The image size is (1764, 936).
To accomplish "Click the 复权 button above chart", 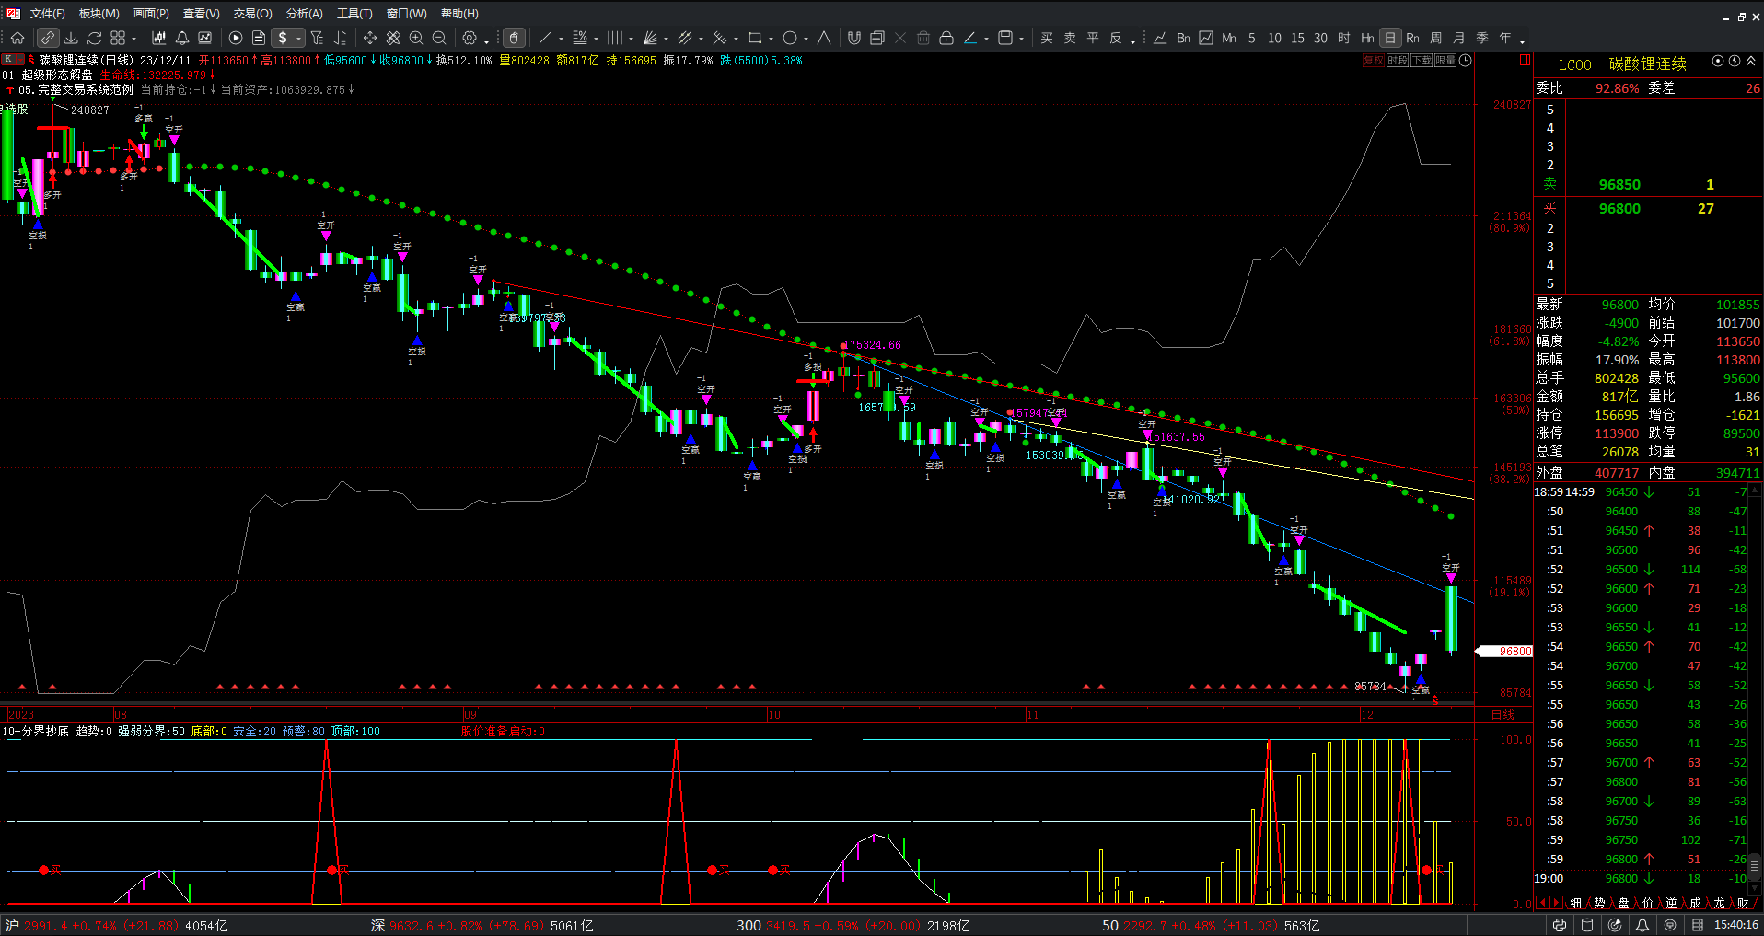I will click(x=1373, y=60).
